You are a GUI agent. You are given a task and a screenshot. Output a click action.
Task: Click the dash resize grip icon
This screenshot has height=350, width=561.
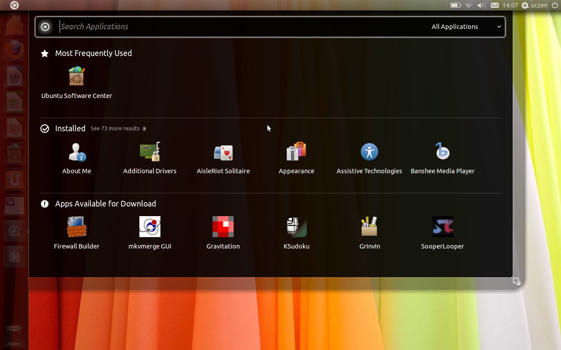[517, 281]
